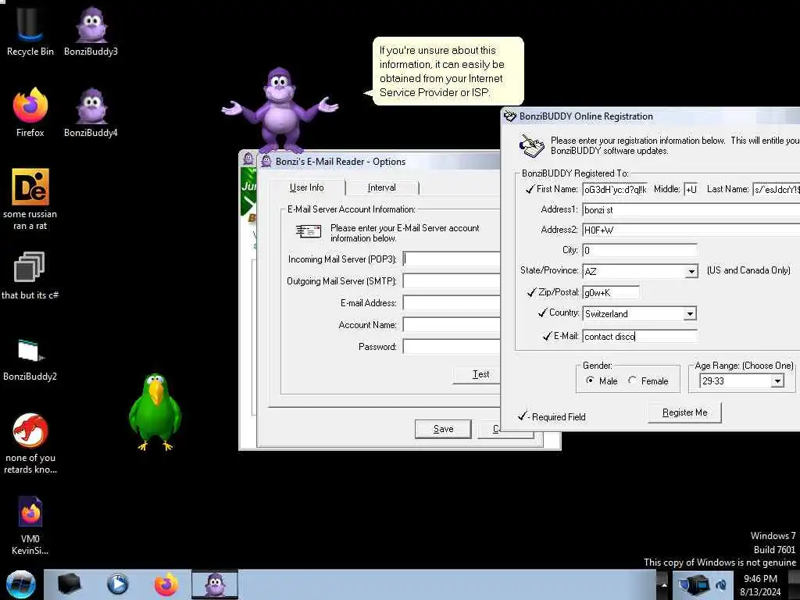The image size is (800, 600).
Task: Select the Female gender radio button
Action: pyautogui.click(x=632, y=380)
